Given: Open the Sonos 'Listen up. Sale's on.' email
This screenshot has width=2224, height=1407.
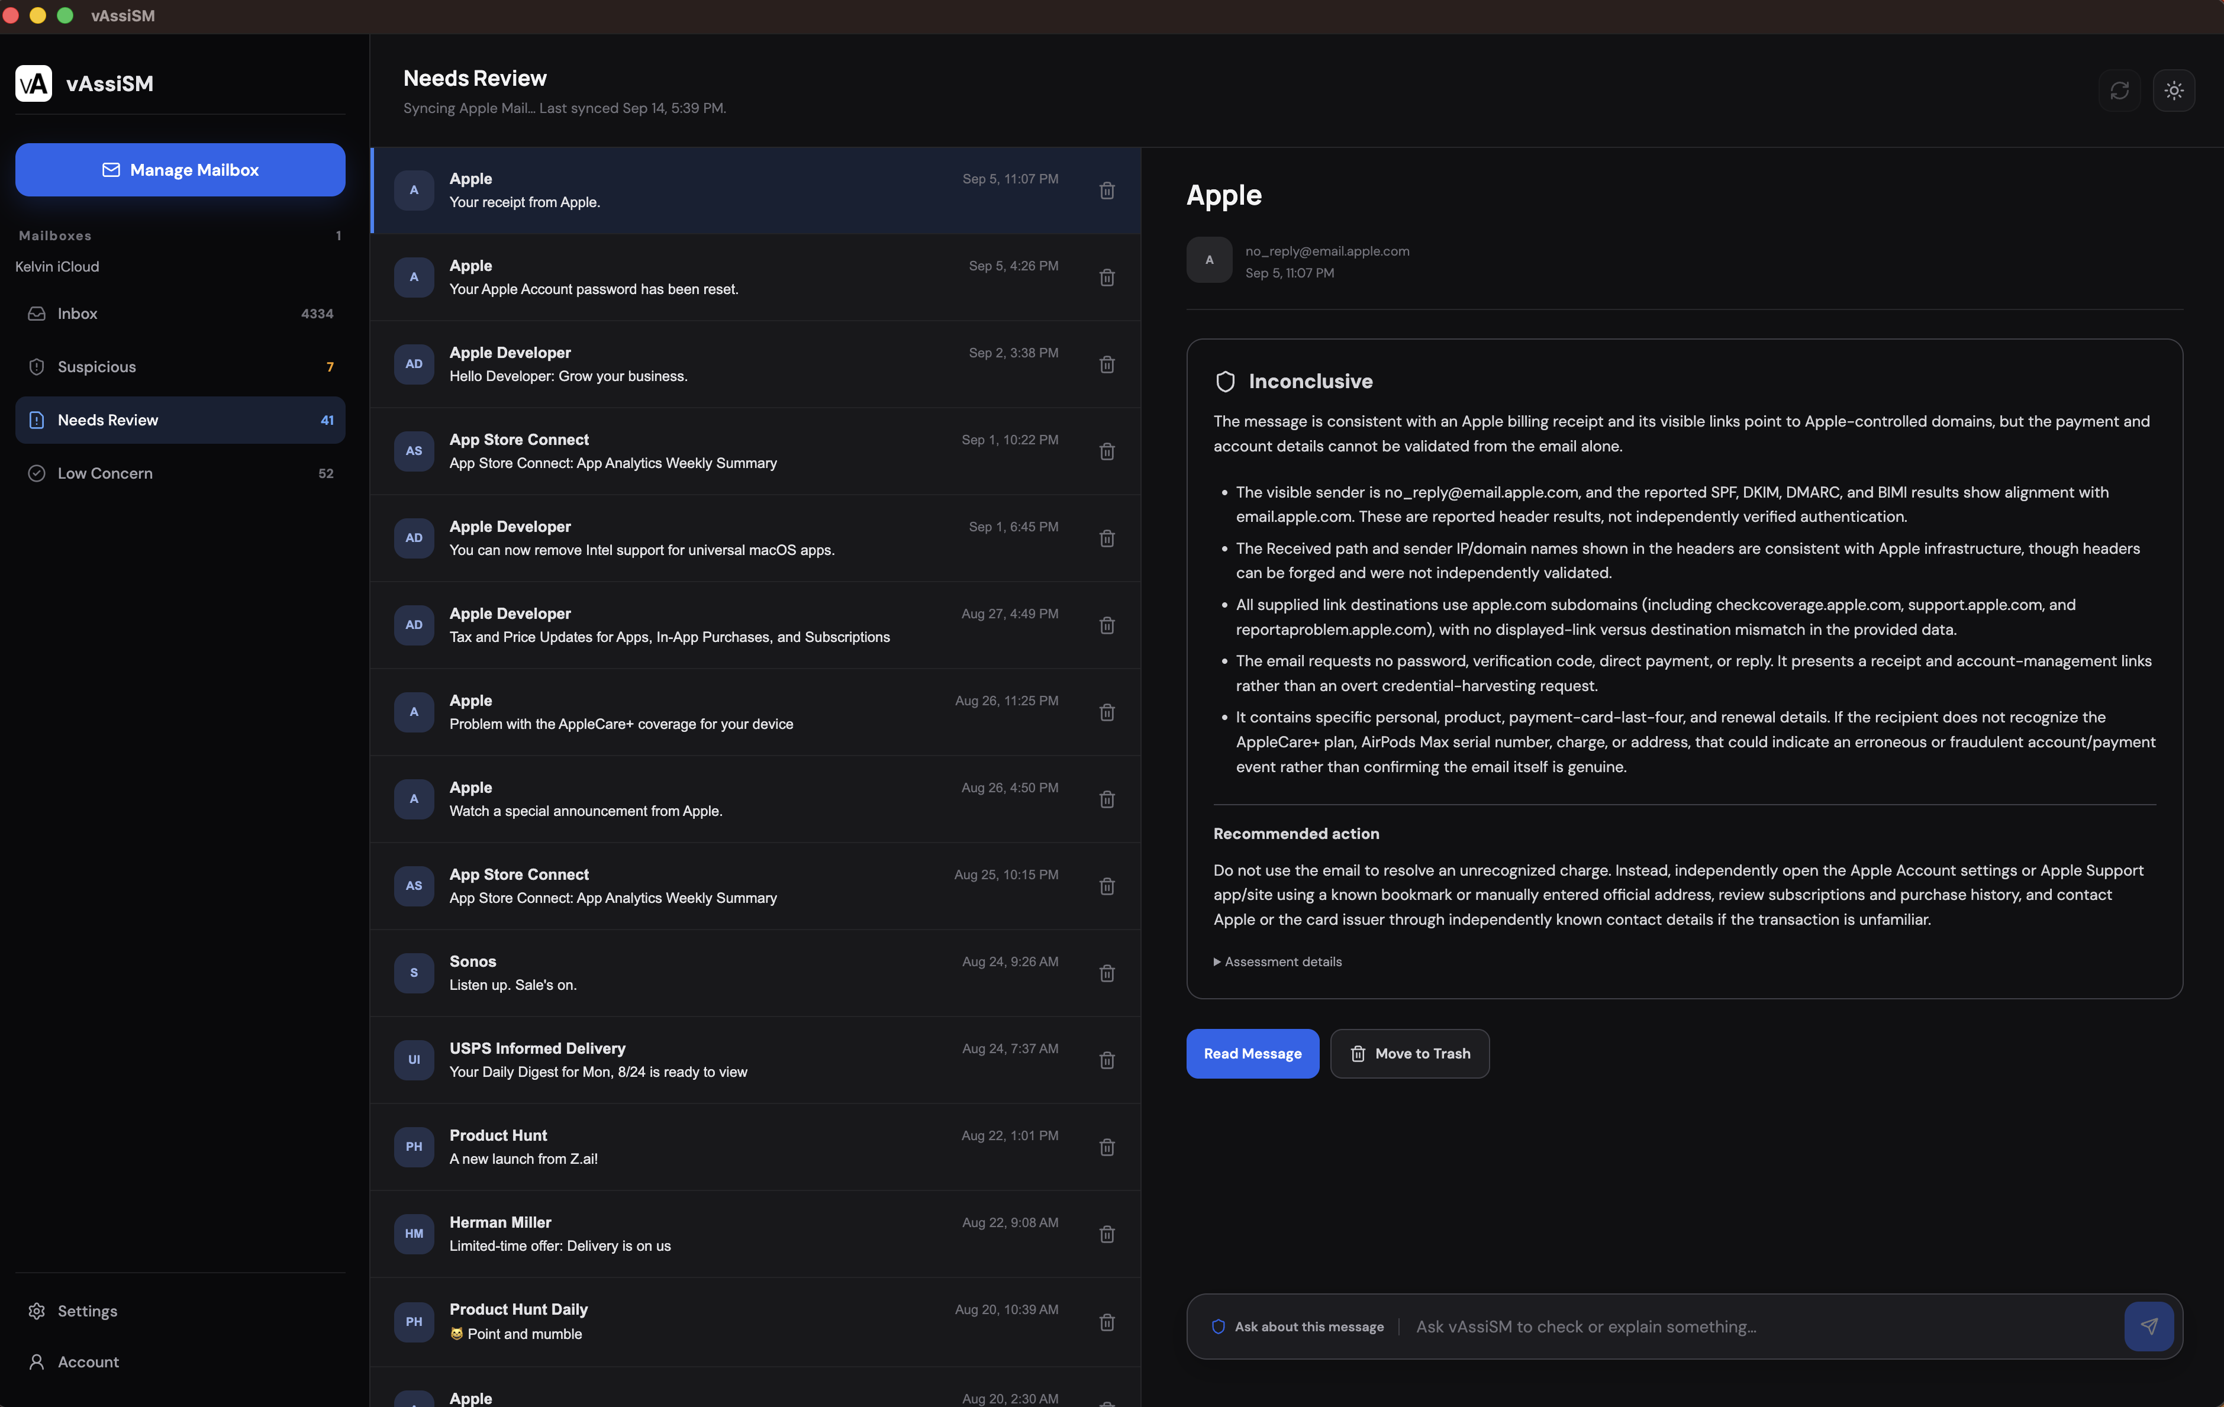Looking at the screenshot, I should 756,972.
